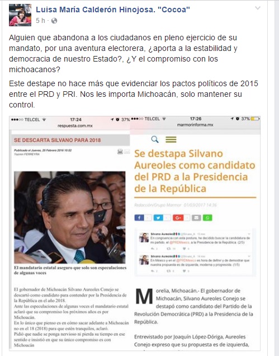Click the marmorinforma.mx address bar

click(195, 125)
